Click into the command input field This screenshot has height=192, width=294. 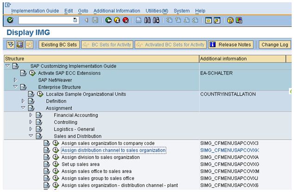point(45,20)
